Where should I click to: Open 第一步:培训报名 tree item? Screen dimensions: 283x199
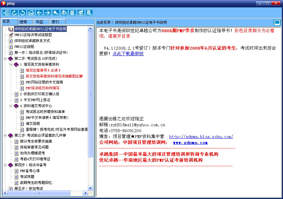(41, 53)
